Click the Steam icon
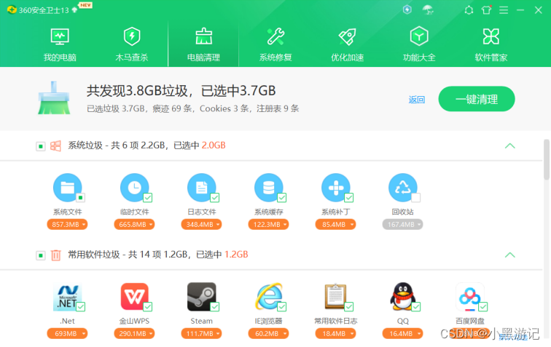The width and height of the screenshot is (551, 347). (201, 297)
